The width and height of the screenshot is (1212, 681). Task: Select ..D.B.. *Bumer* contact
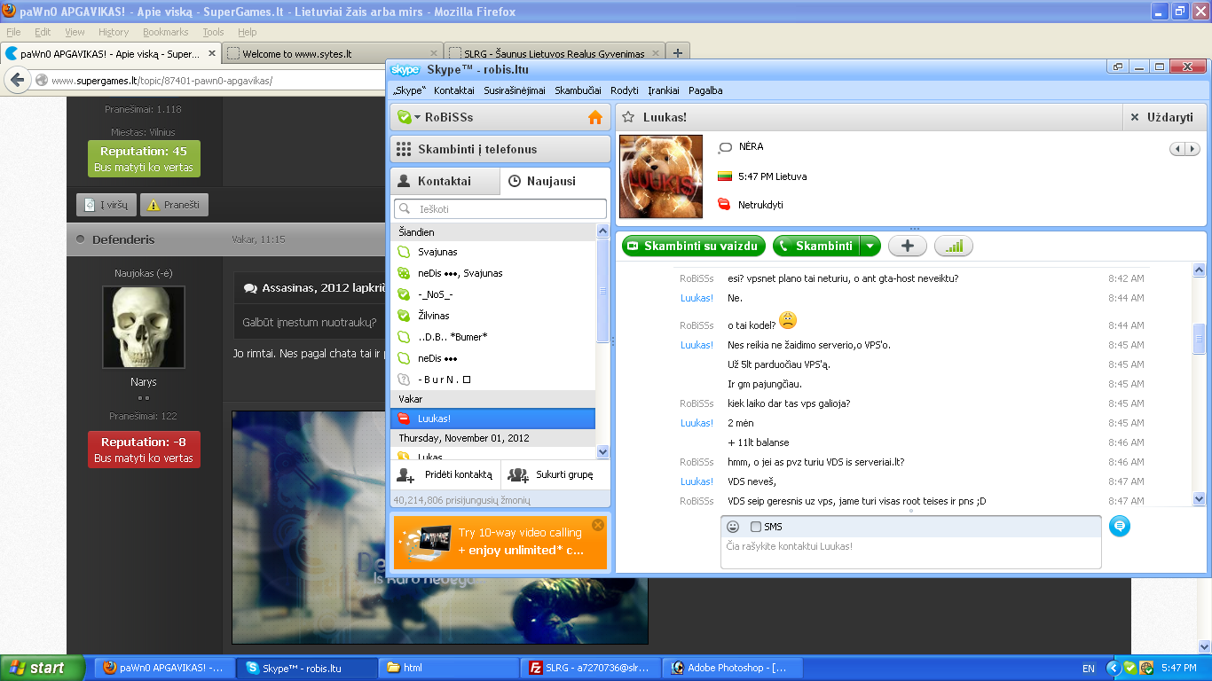[493, 337]
